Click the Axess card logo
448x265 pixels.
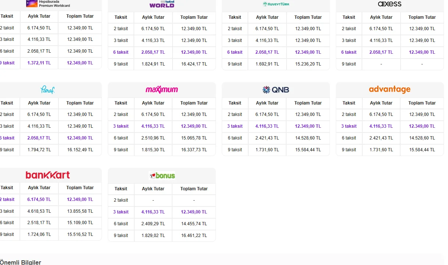point(390,4)
